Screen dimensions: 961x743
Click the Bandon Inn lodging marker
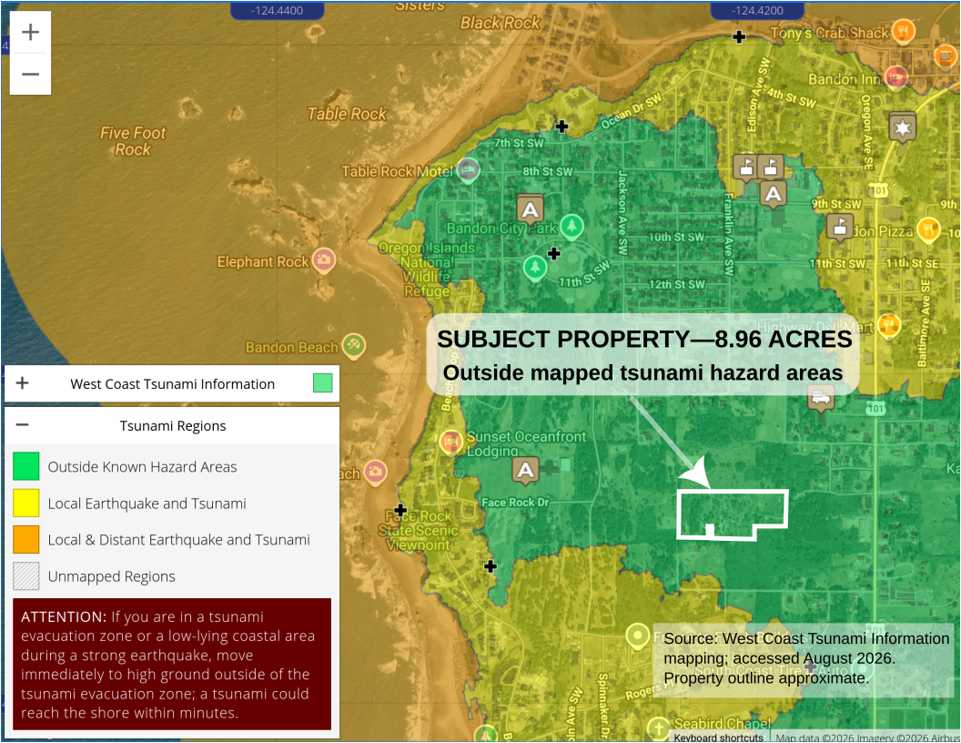(x=896, y=78)
